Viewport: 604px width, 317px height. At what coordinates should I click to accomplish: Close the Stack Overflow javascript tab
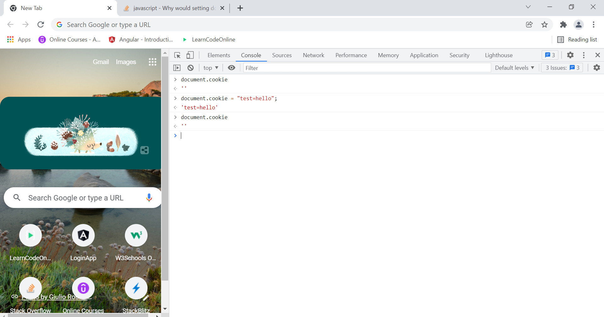tap(222, 8)
